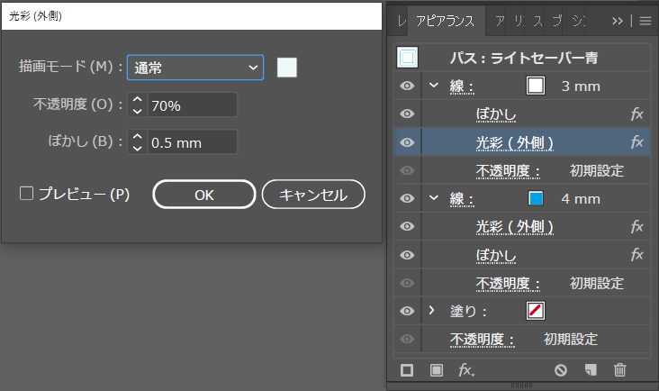The width and height of the screenshot is (659, 391).
Task: Switch to the collapsed シ tab
Action: click(579, 21)
